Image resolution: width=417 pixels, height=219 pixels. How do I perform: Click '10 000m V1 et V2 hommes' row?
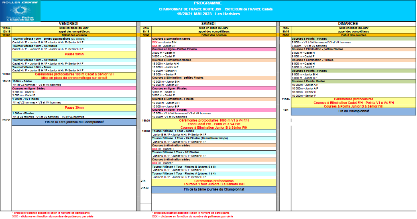pyautogui.click(x=214, y=117)
